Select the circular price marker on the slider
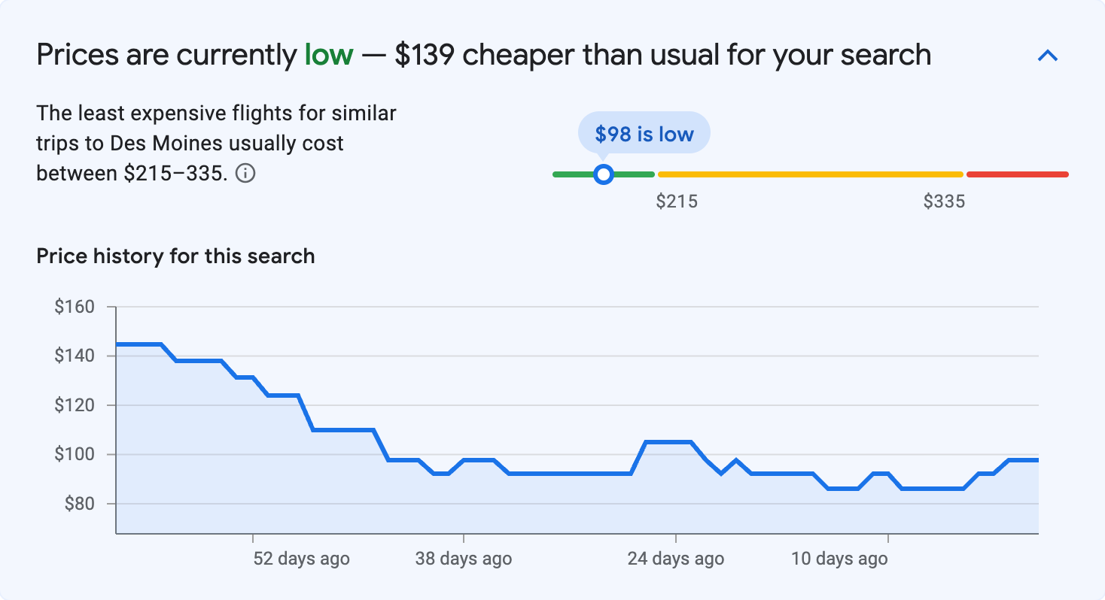This screenshot has height=600, width=1105. (x=604, y=174)
